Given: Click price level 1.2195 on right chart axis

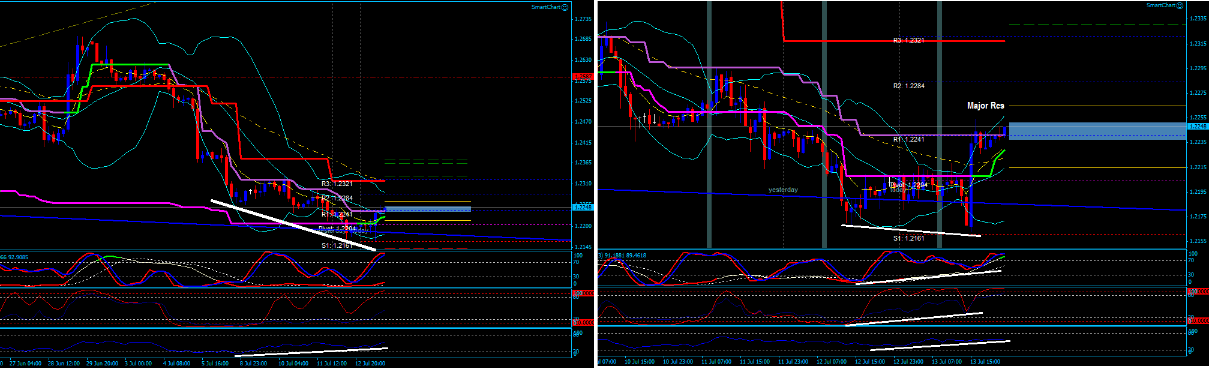Looking at the screenshot, I should click(x=1198, y=192).
